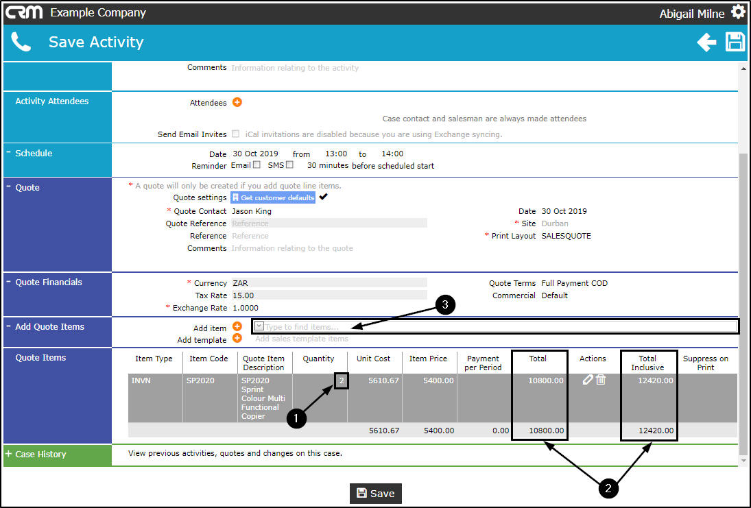Click the orange plus next to Add item

[237, 326]
